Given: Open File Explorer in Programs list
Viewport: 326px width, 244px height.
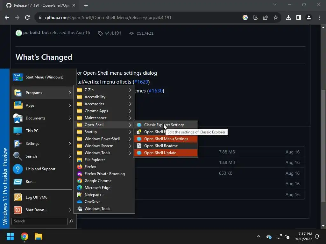Looking at the screenshot, I should click(104, 160).
